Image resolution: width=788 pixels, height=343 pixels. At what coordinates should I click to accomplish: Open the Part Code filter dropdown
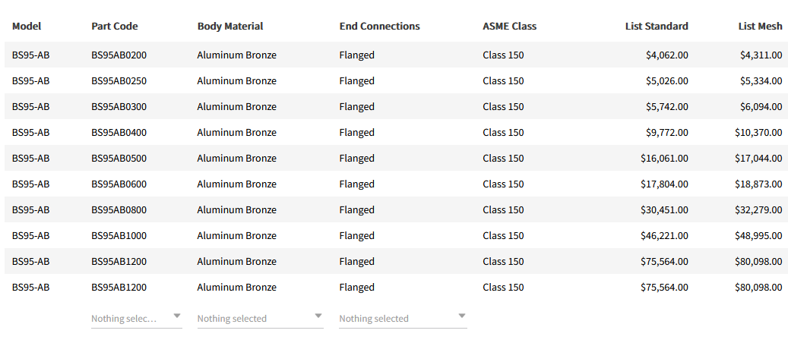(x=136, y=318)
